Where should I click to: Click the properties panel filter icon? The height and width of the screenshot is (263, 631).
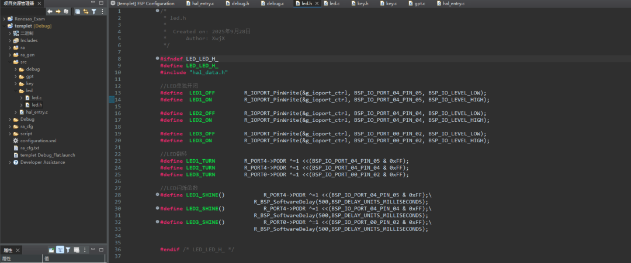68,250
